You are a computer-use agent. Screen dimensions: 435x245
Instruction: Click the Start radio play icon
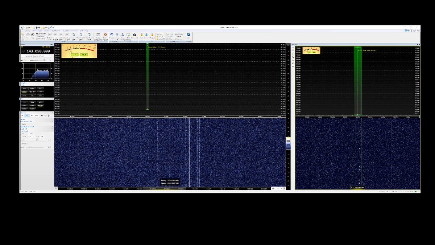[x=28, y=35]
